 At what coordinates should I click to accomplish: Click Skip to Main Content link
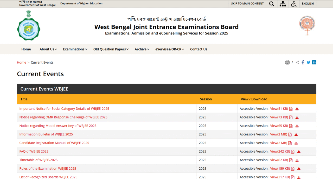247,4
